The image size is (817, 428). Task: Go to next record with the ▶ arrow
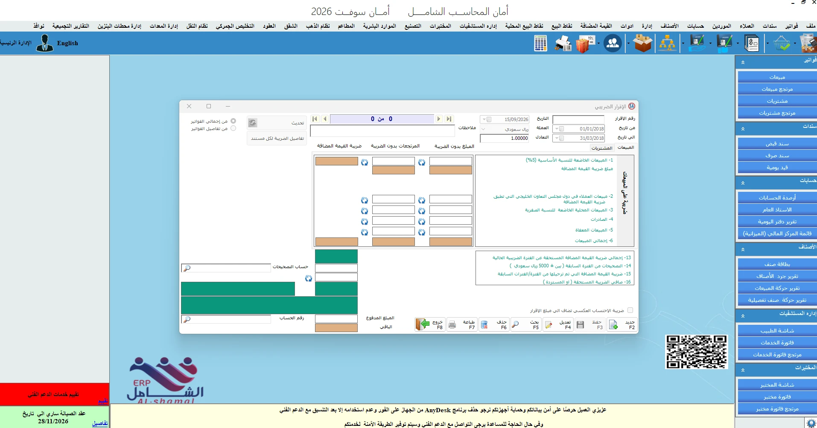click(439, 119)
